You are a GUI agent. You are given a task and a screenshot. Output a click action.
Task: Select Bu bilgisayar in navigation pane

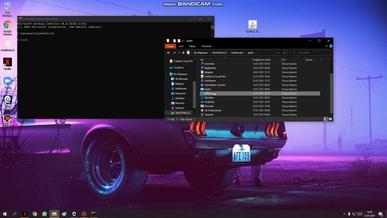tap(178, 74)
